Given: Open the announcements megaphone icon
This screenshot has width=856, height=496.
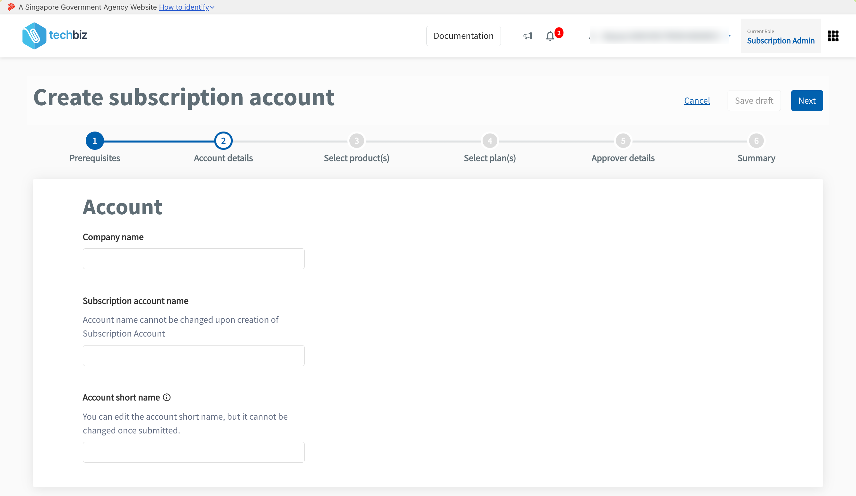Looking at the screenshot, I should tap(528, 36).
